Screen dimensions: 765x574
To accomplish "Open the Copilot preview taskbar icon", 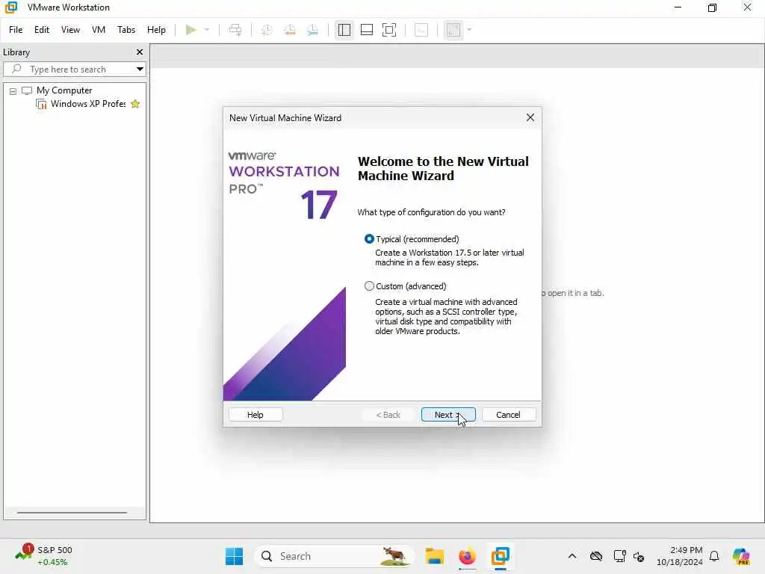I will point(741,556).
